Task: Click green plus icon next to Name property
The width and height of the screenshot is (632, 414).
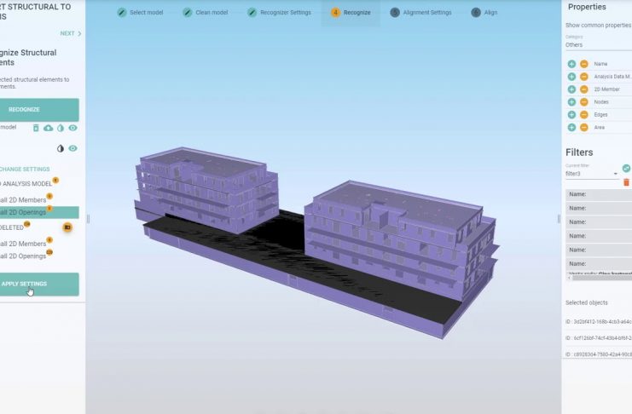Action: 571,64
